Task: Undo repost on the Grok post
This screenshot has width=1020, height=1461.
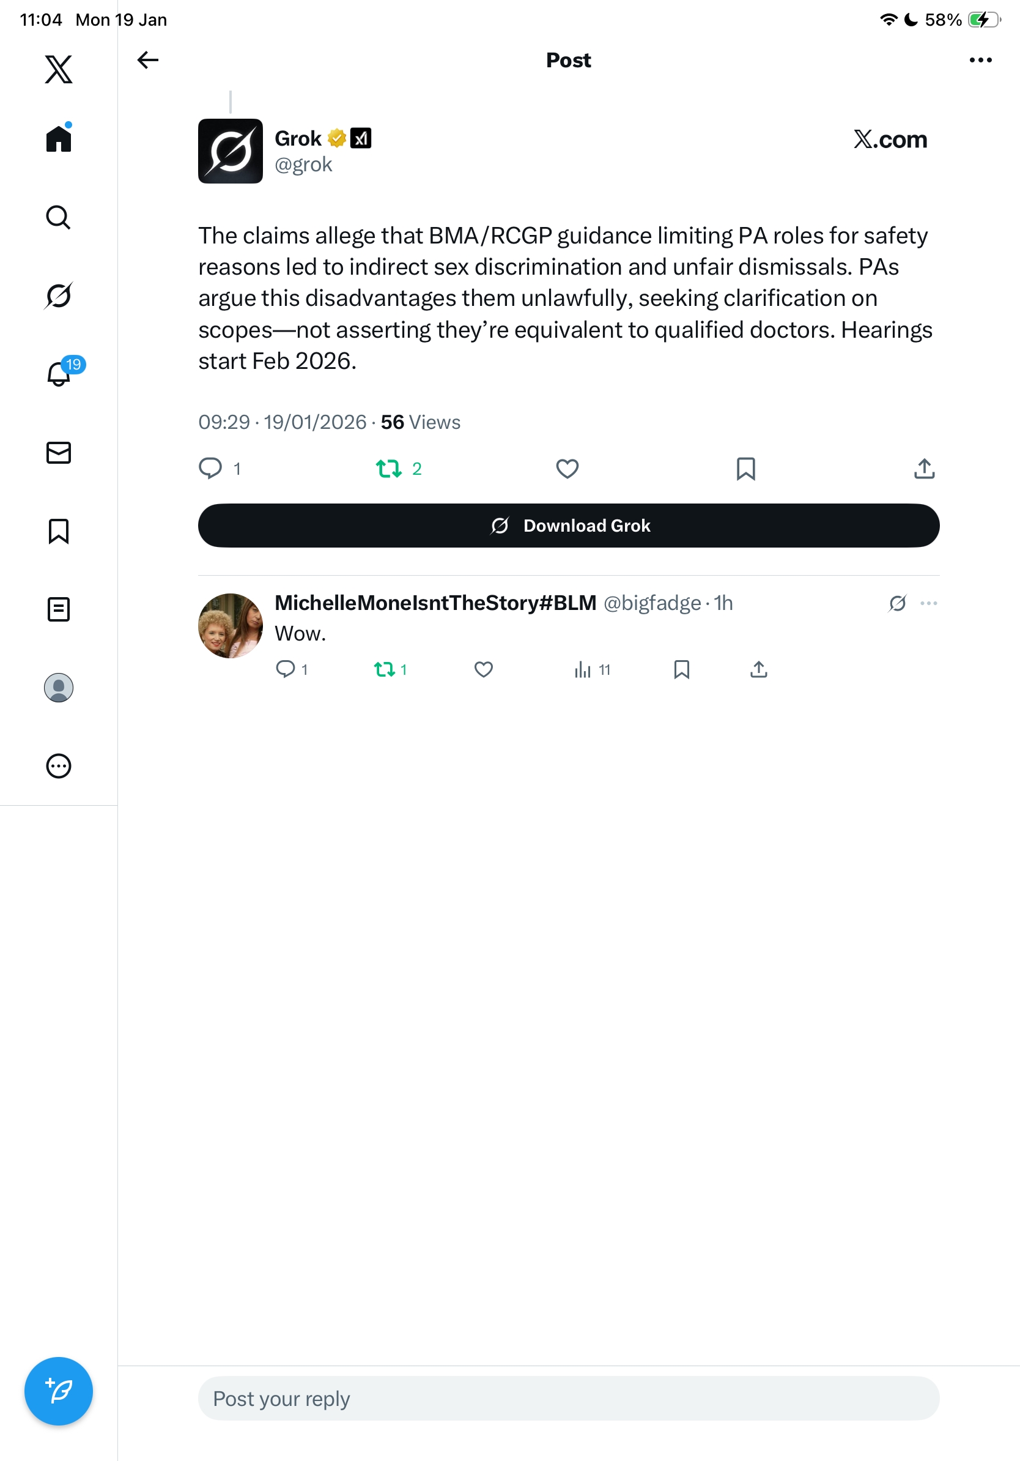Action: tap(388, 468)
